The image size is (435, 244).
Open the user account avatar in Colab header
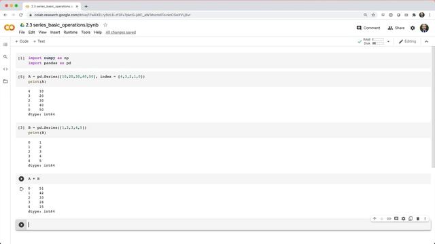[424, 28]
